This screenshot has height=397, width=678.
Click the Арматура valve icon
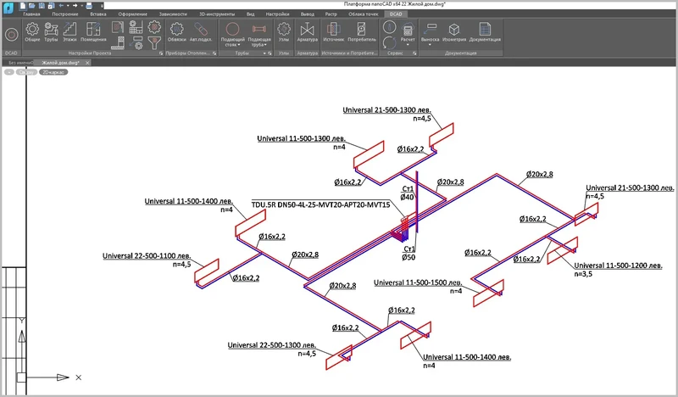tap(308, 32)
